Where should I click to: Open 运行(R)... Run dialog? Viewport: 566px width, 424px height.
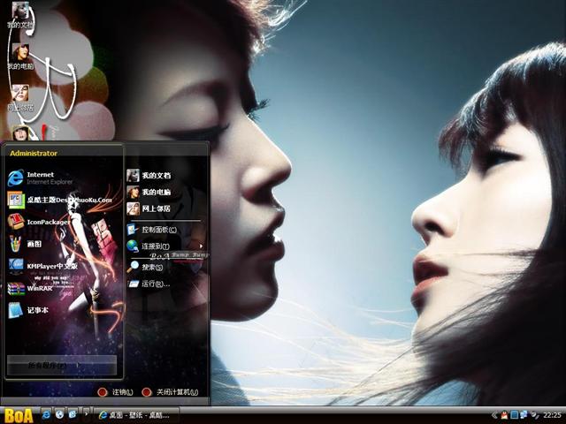pos(149,284)
